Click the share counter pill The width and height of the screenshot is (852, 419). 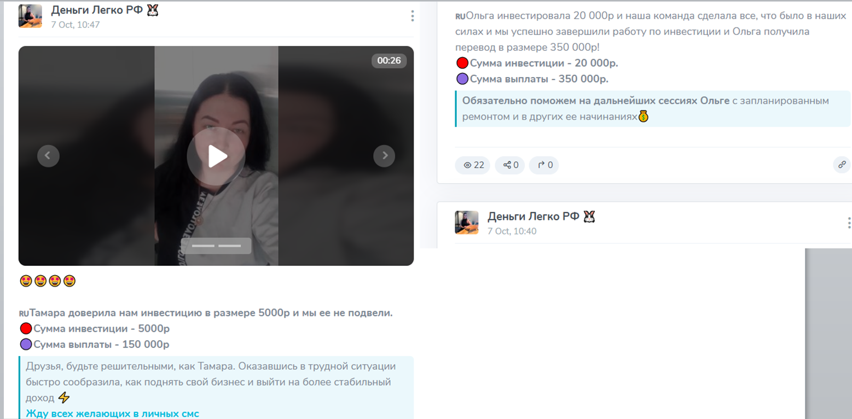(510, 165)
